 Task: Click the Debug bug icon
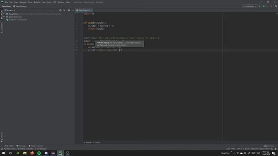click(264, 6)
